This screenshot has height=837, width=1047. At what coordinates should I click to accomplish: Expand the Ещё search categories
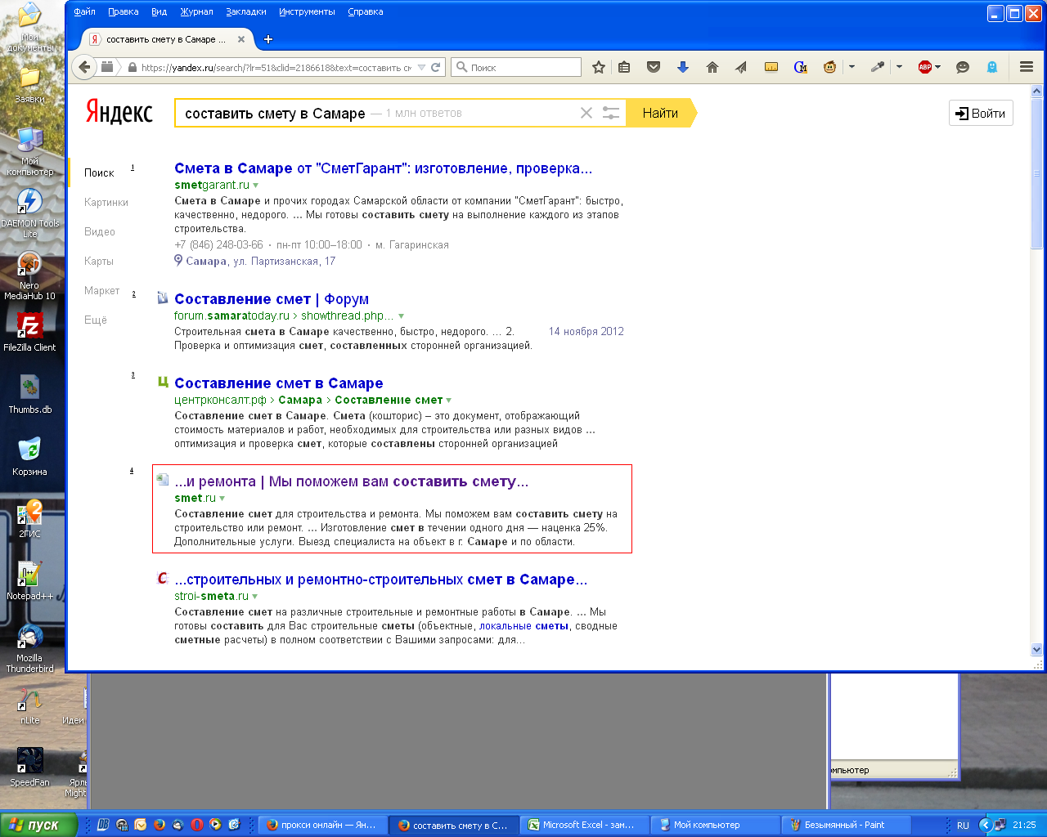coord(96,320)
